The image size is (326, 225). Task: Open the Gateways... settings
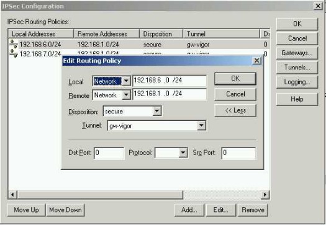point(297,53)
